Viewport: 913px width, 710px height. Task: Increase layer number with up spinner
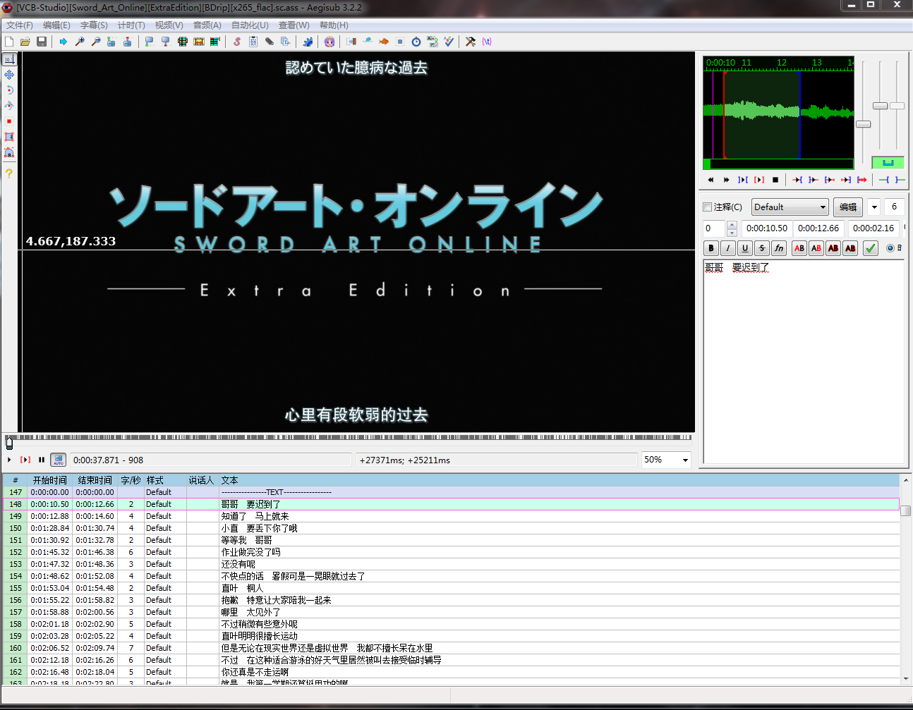click(732, 224)
